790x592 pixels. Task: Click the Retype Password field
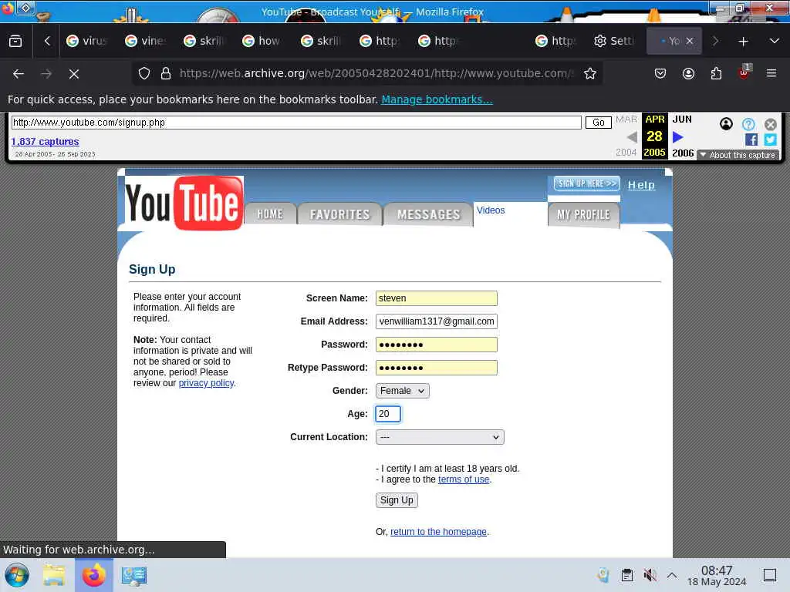coord(437,368)
